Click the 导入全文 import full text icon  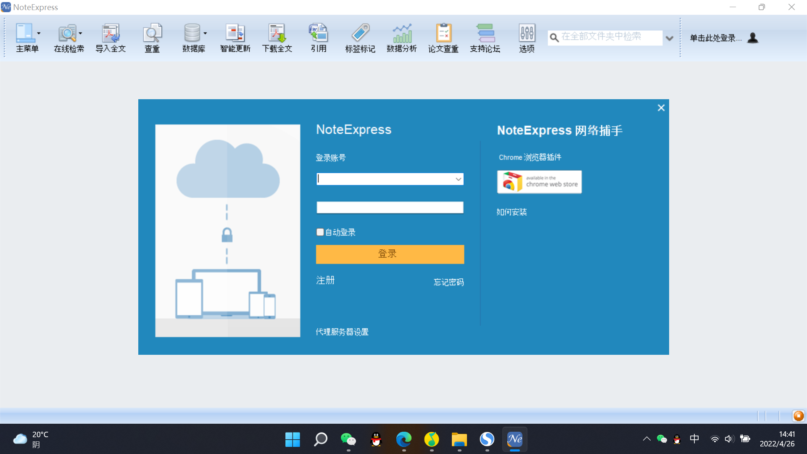pos(111,38)
